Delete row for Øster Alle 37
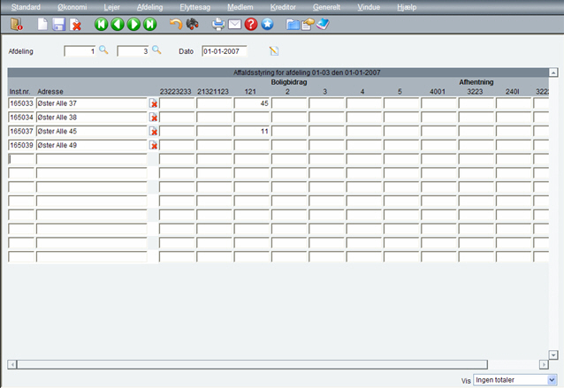The height and width of the screenshot is (388, 564). (154, 104)
